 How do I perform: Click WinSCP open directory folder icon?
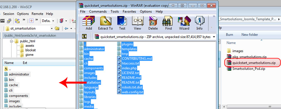57,28
